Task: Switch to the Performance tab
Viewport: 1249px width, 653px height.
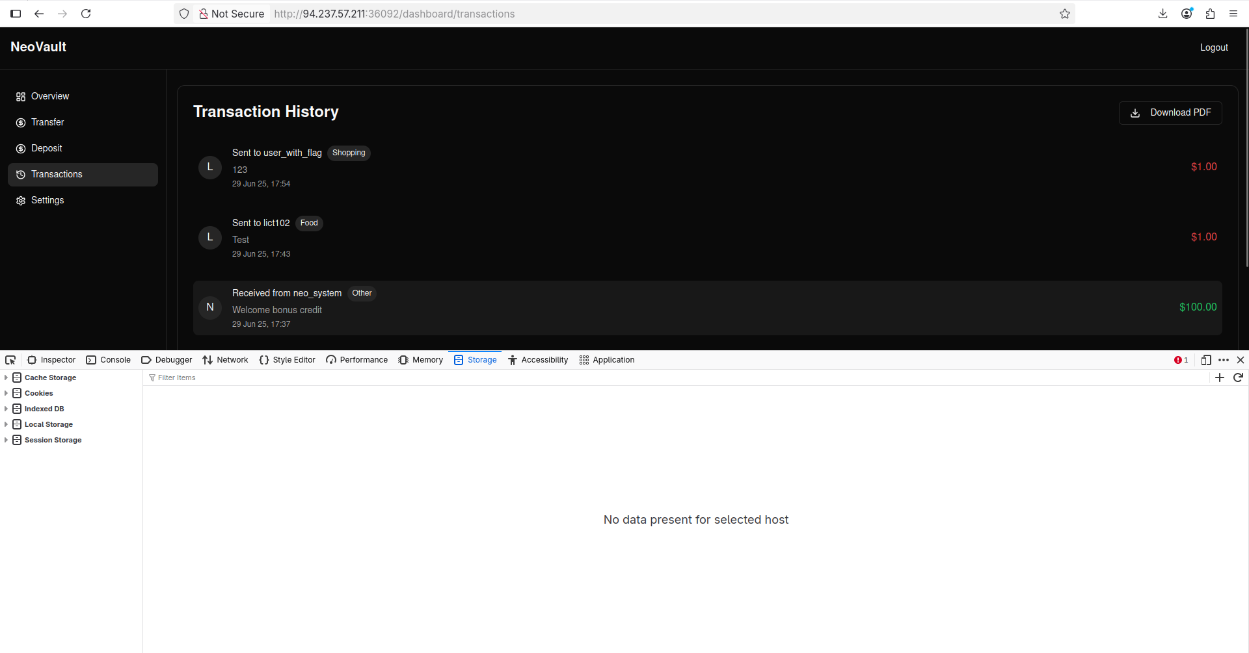Action: pyautogui.click(x=356, y=360)
